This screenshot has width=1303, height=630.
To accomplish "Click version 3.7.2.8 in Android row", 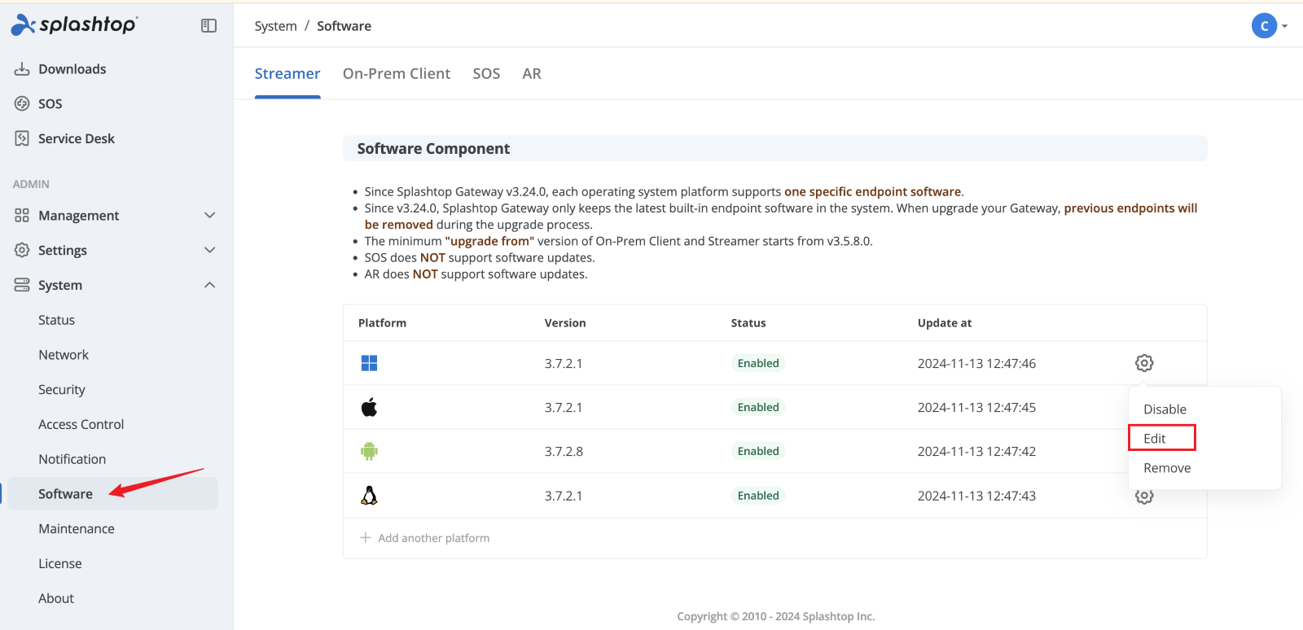I will (564, 452).
